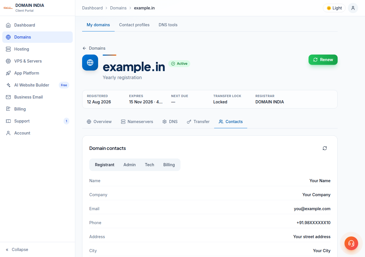Click the refresh icon in Domain contacts
Viewport: 365px width, 257px height.
coord(325,148)
